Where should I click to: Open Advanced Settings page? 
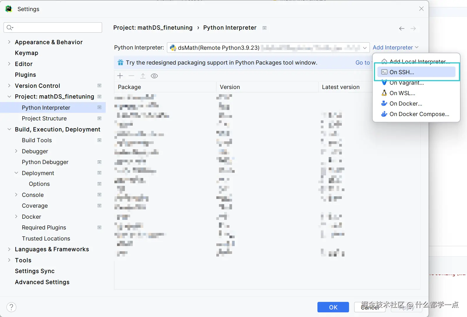[42, 282]
